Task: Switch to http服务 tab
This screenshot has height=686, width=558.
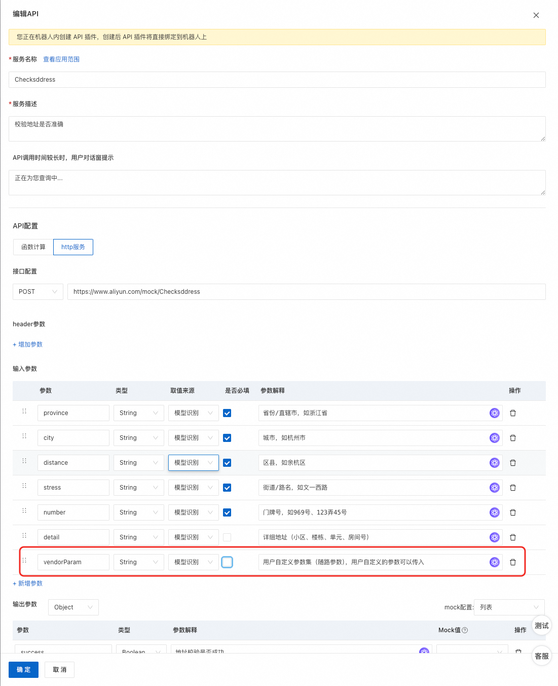Action: click(73, 247)
